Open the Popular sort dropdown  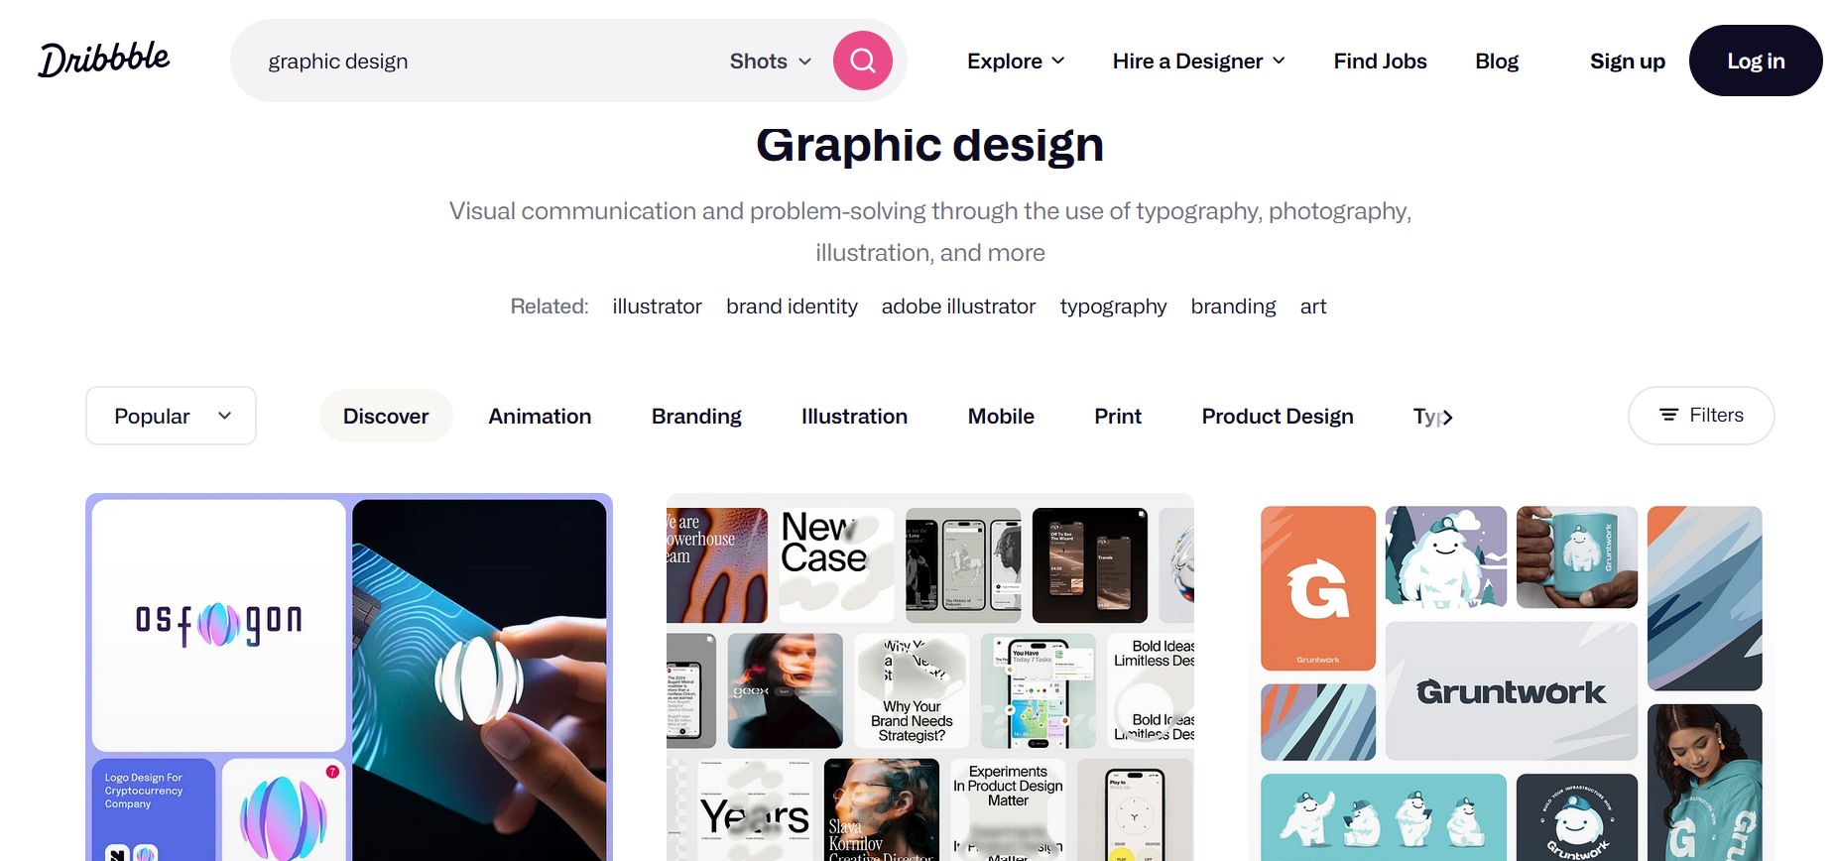(171, 416)
